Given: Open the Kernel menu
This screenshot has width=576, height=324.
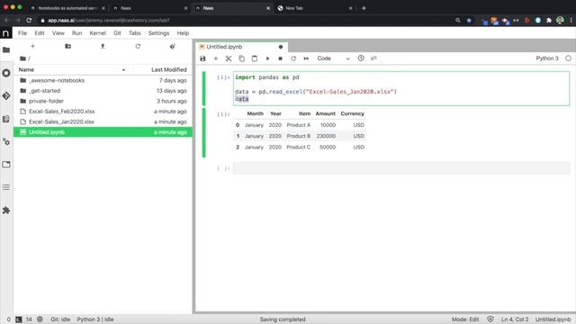Looking at the screenshot, I should pyautogui.click(x=98, y=33).
